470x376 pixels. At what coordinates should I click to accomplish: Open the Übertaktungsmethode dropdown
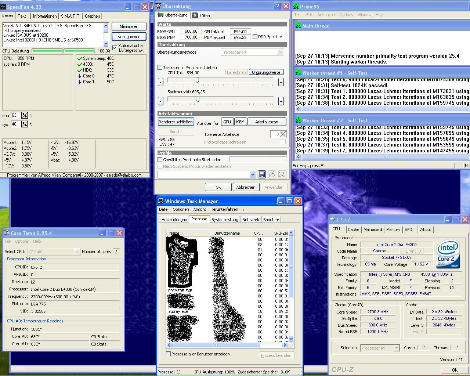click(281, 52)
